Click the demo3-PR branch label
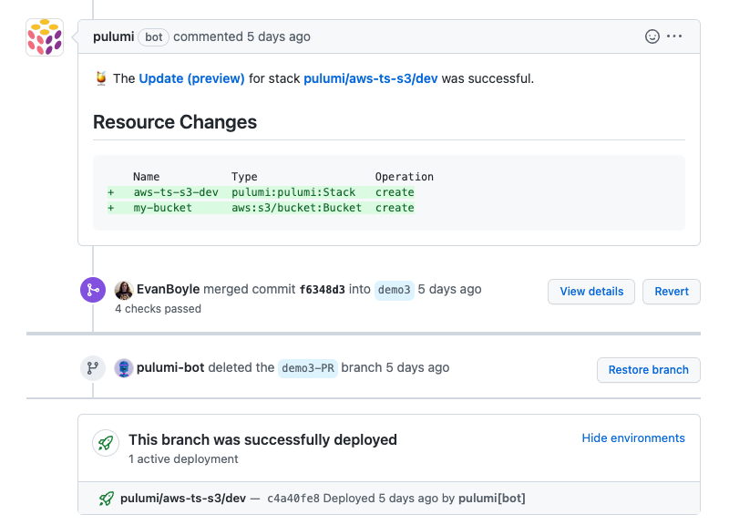 point(308,368)
